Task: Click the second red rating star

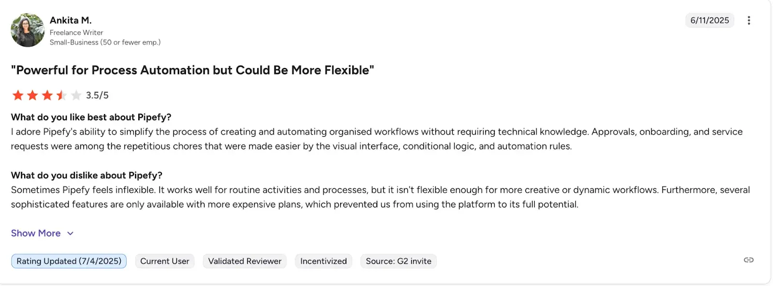Action: (32, 95)
